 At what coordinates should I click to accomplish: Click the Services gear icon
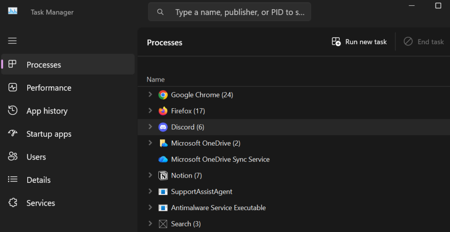(13, 203)
